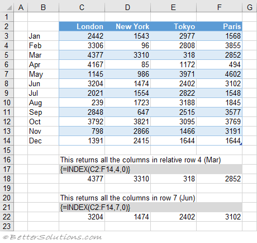Select cell with value 4602
Image resolution: width=257 pixels, height=243 pixels.
pos(219,74)
